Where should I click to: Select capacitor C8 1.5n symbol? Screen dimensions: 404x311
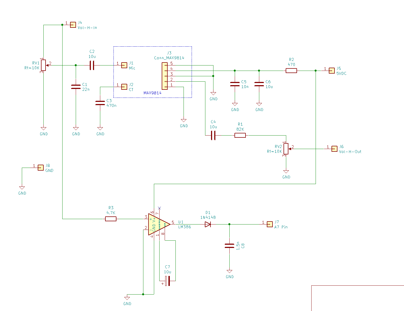pyautogui.click(x=229, y=246)
